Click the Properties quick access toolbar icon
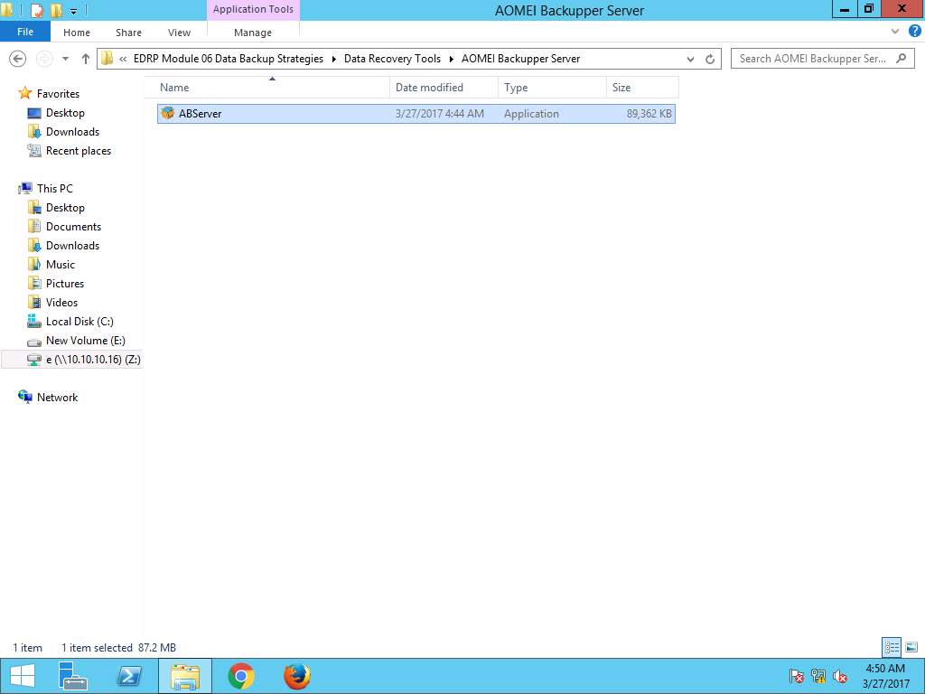Image resolution: width=925 pixels, height=694 pixels. (x=37, y=10)
